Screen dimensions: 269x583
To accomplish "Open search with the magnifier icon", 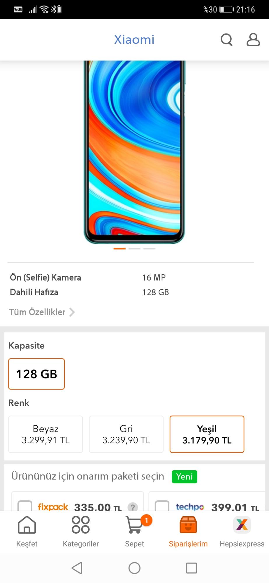I will coord(226,40).
